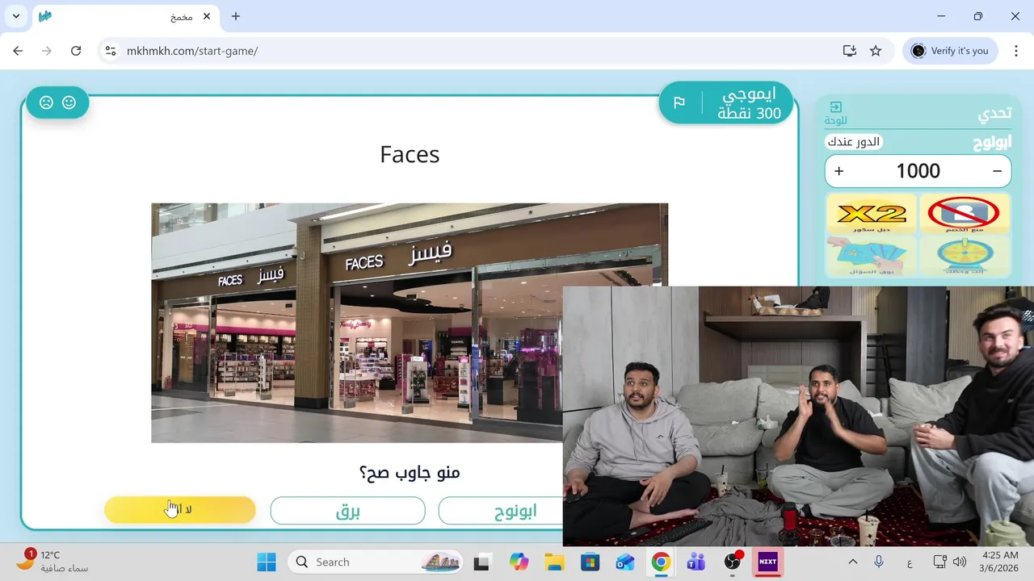Select the question cards power-up
1034x581 pixels.
(871, 257)
